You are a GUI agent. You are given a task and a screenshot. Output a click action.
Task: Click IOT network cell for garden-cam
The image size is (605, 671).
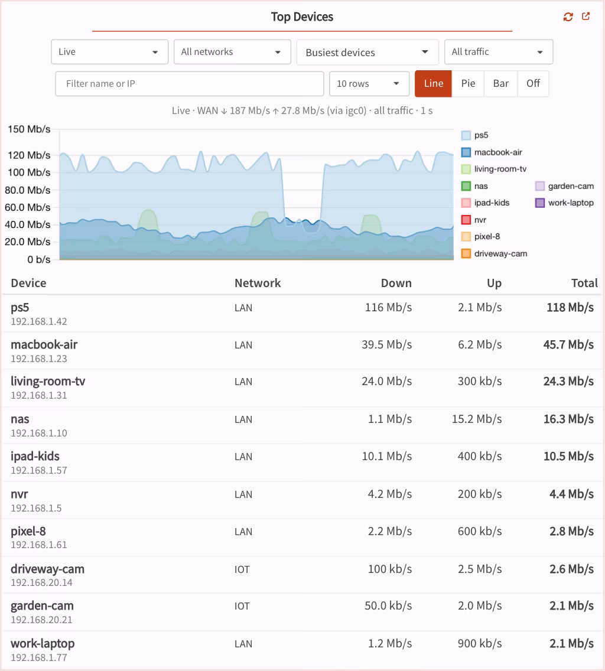242,607
